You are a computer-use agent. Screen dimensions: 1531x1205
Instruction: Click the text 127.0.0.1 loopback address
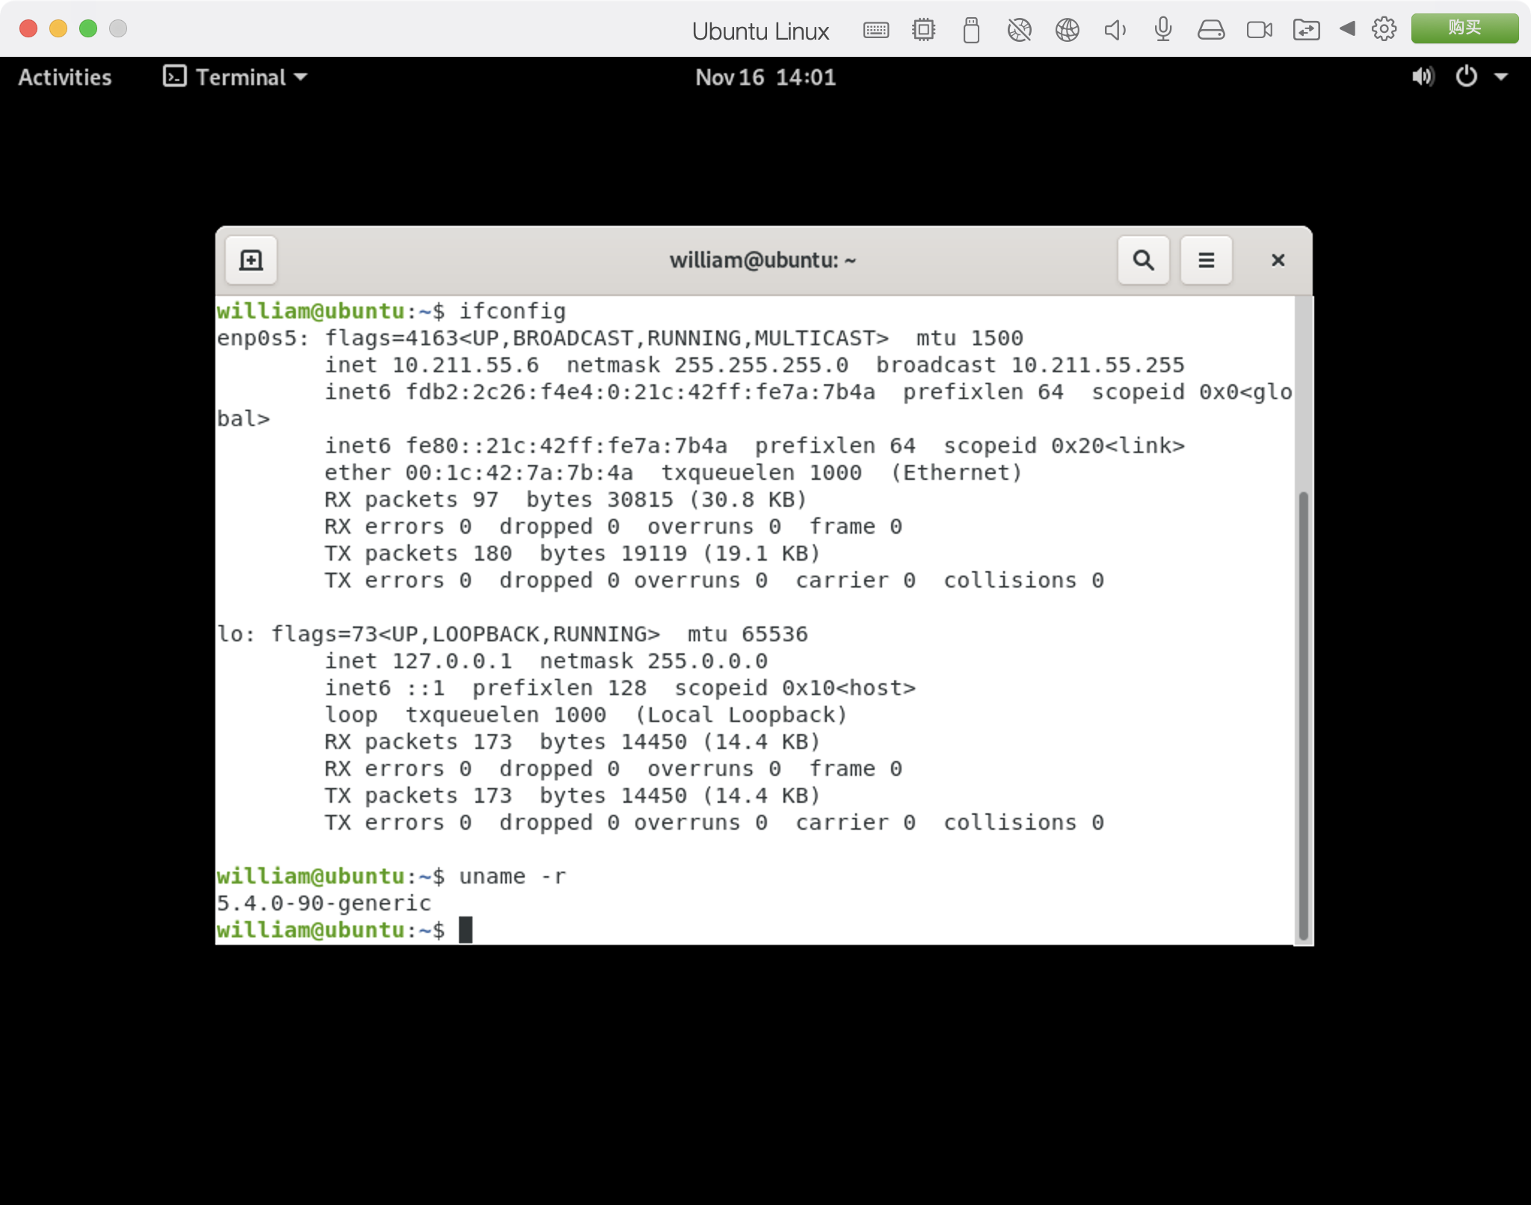pyautogui.click(x=452, y=661)
